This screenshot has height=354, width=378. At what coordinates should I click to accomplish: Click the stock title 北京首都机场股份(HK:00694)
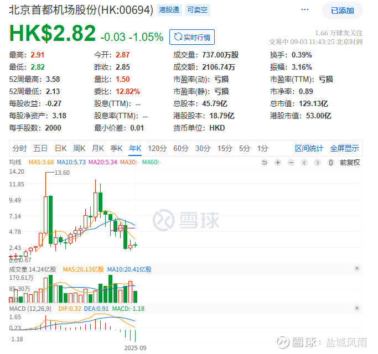81,10
